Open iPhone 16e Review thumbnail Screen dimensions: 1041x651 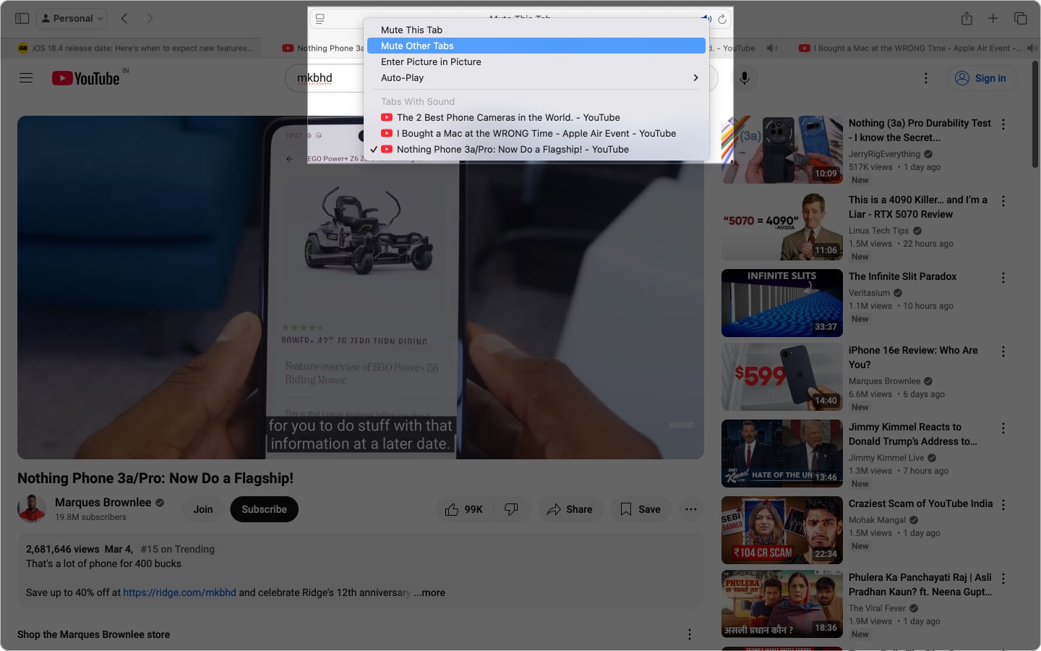pyautogui.click(x=782, y=377)
